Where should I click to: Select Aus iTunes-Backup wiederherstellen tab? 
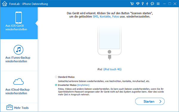[19, 55]
